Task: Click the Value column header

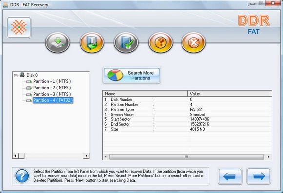Action: [230, 94]
